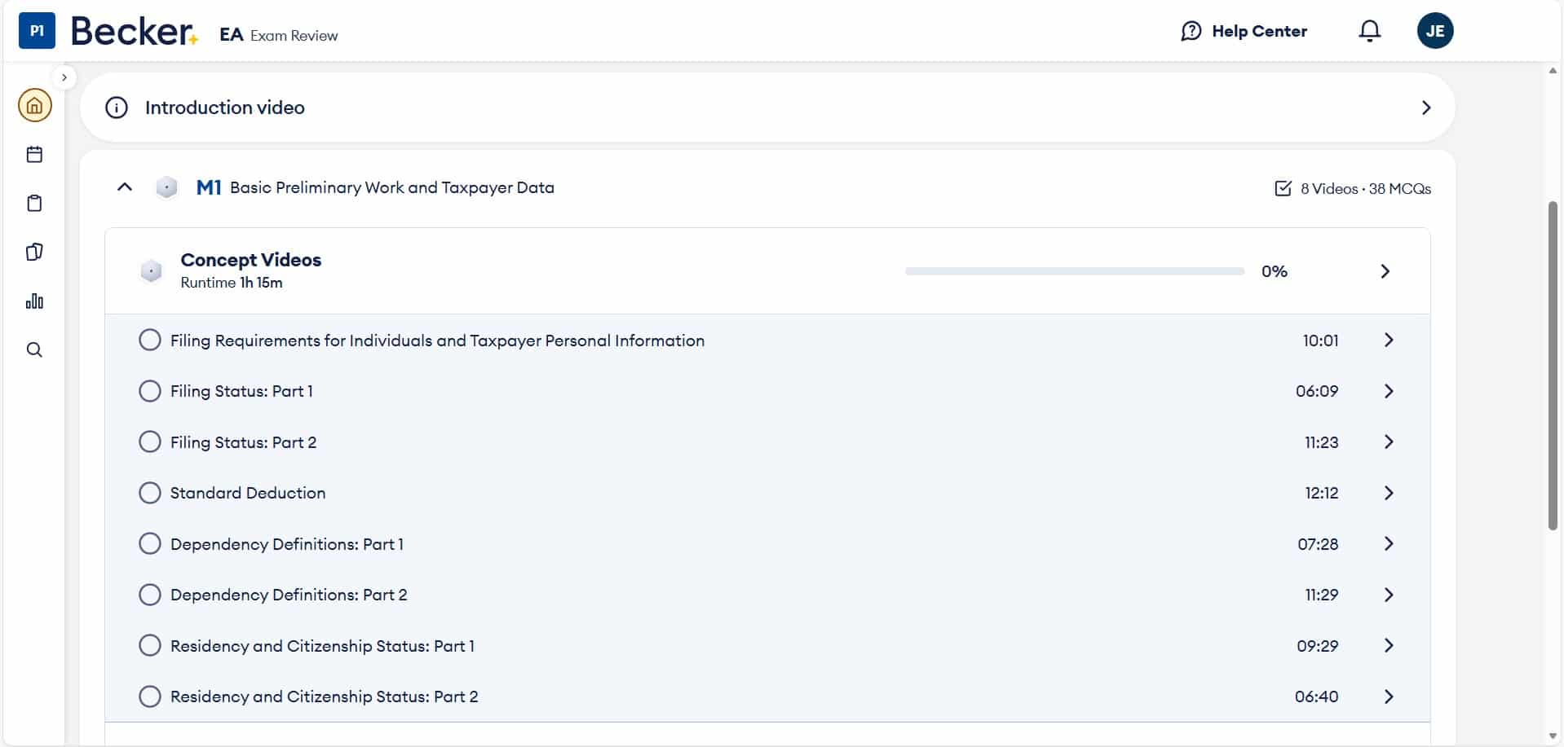Collapse the M1 module section

coord(125,187)
